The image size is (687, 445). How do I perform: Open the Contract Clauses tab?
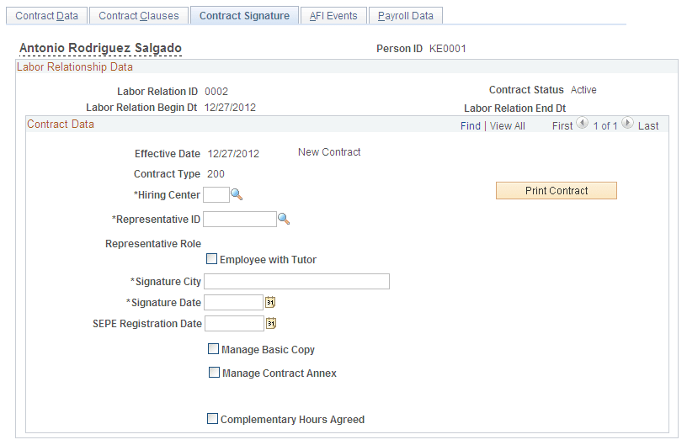tap(139, 16)
